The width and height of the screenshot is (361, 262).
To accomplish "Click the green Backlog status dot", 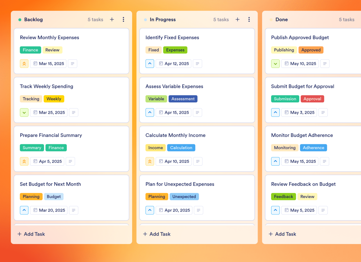I will pyautogui.click(x=20, y=20).
